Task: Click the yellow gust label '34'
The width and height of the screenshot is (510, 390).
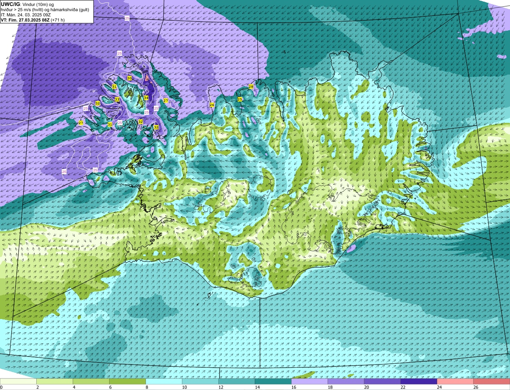Action: click(x=146, y=98)
